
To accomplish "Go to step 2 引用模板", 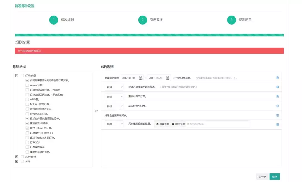I will [143, 20].
